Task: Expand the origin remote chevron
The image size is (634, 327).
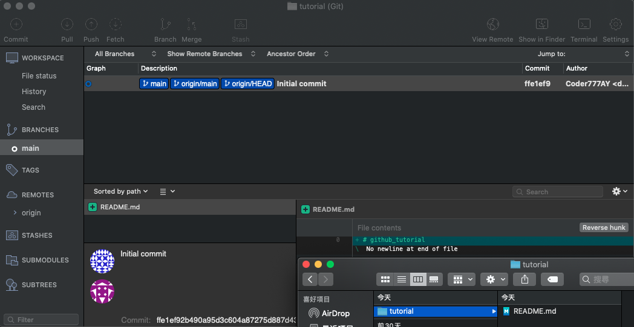Action: (x=15, y=212)
